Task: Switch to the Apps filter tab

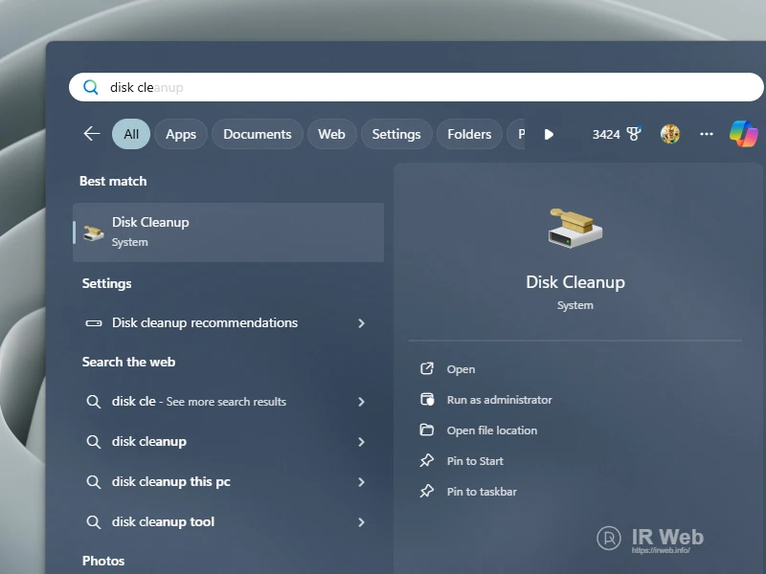Action: (181, 134)
